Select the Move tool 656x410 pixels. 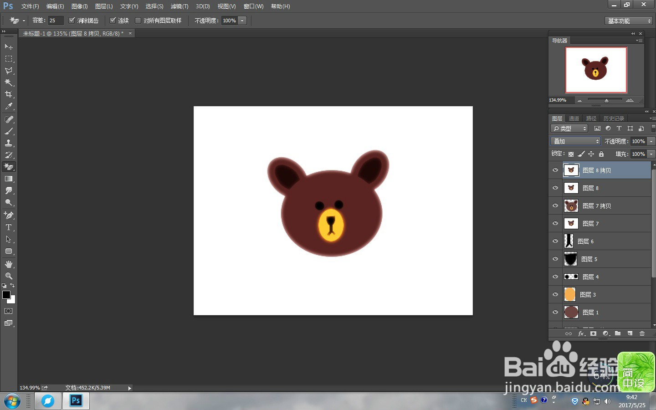point(9,46)
